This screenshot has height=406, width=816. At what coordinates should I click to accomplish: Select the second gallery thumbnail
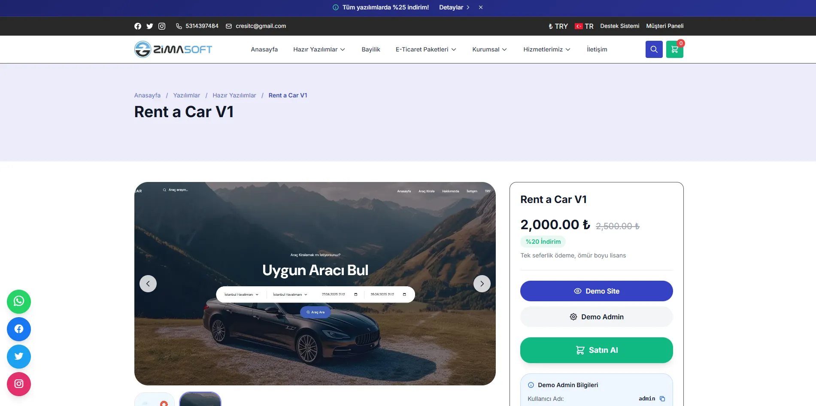[x=200, y=400]
